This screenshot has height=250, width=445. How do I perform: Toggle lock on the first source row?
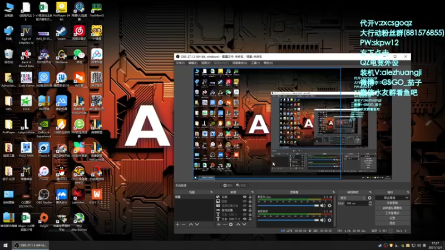pos(250,197)
